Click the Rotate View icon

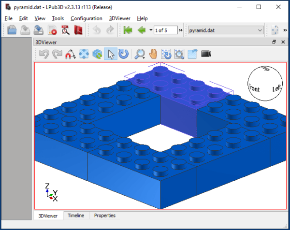tap(166, 54)
